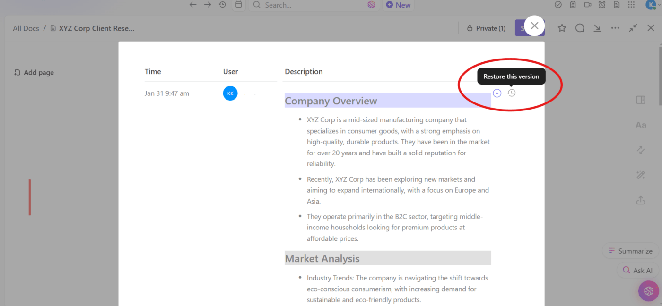Viewport: 662px width, 306px height.
Task: Open the AI edit wand icon in sidebar
Action: point(641,175)
